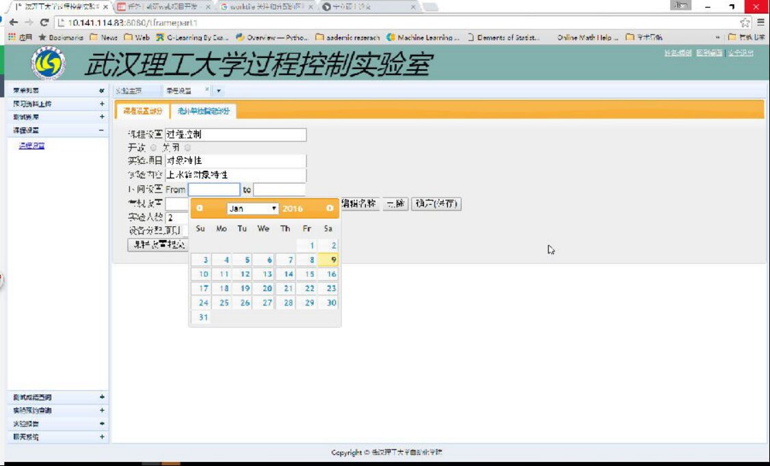The height and width of the screenshot is (466, 770).
Task: Go to next month in calendar
Action: click(330, 208)
